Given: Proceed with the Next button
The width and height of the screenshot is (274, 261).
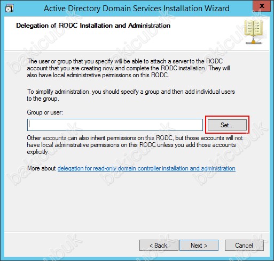Looking at the screenshot, I should pos(199,246).
